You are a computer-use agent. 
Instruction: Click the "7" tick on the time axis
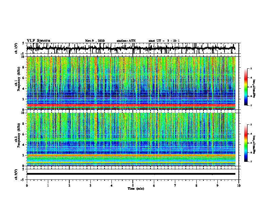[175, 186]
